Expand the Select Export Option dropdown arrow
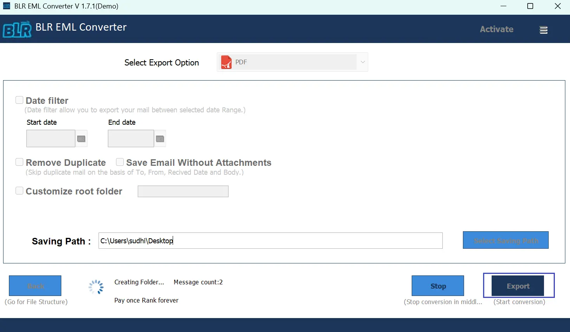This screenshot has width=570, height=332. pyautogui.click(x=363, y=62)
